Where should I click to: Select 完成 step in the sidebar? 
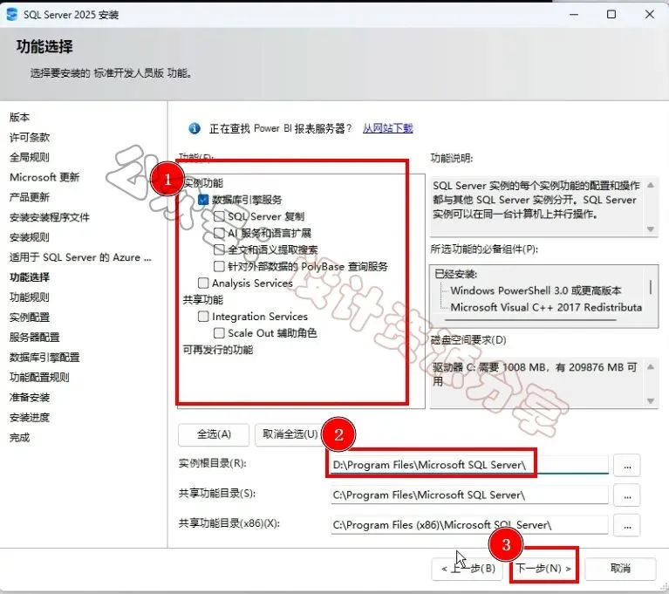click(x=20, y=437)
